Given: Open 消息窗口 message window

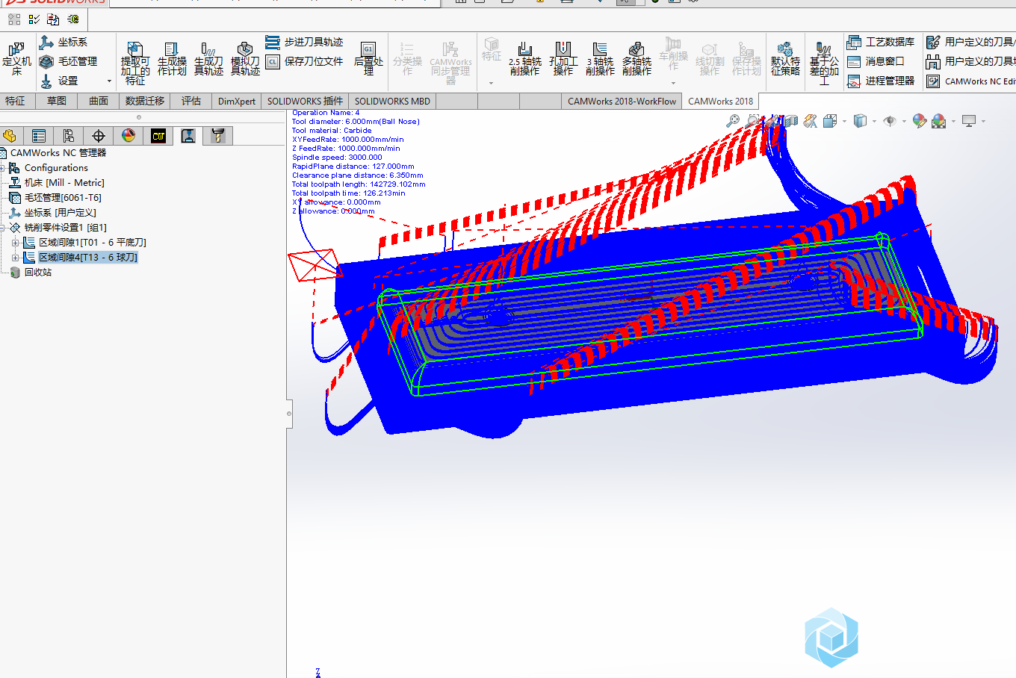Looking at the screenshot, I should (x=876, y=61).
